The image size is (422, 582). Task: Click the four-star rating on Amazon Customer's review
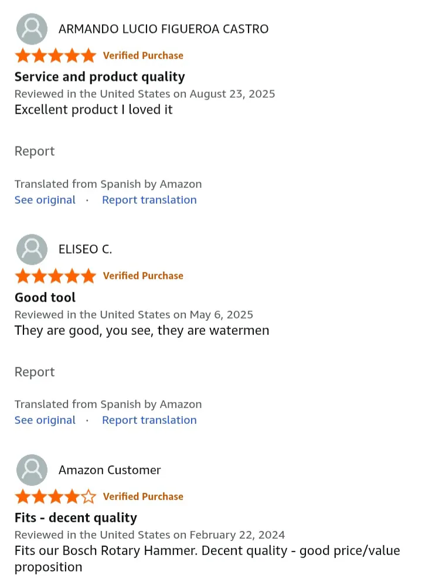click(x=55, y=497)
